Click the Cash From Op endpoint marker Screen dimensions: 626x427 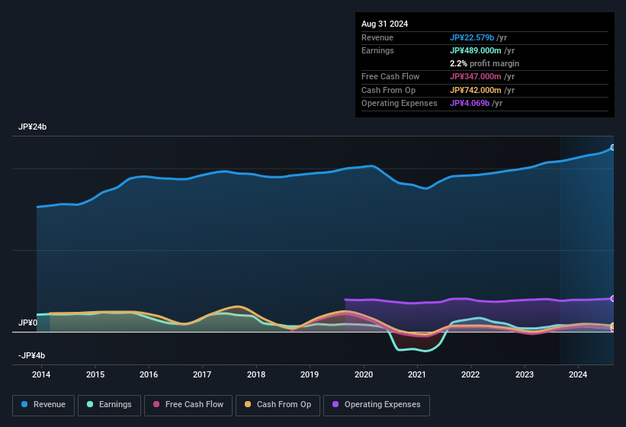[612, 326]
